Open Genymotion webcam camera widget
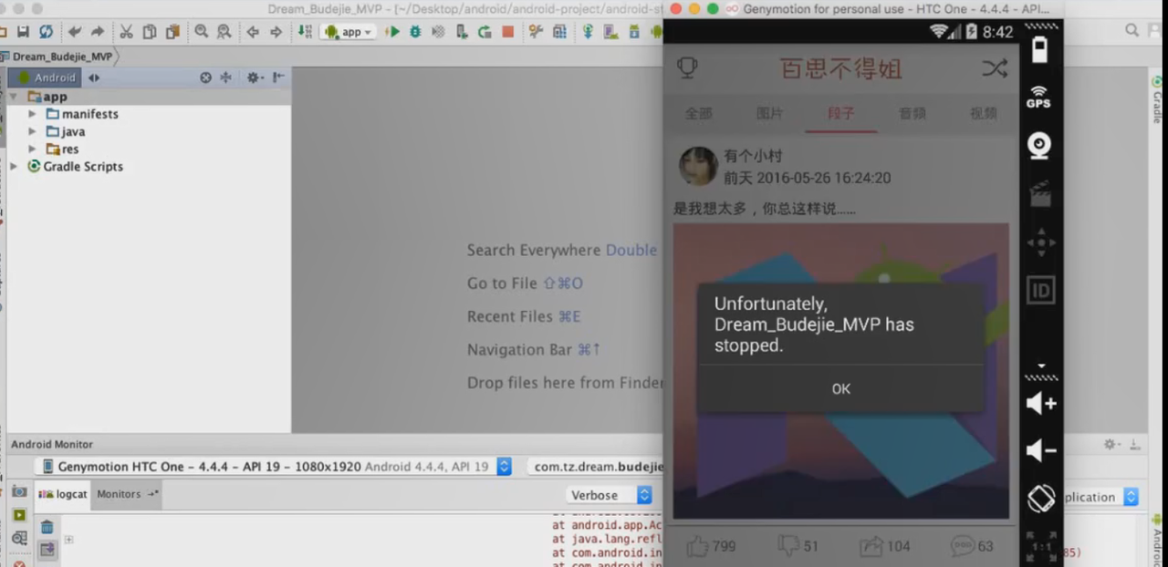The image size is (1168, 567). 1039,146
